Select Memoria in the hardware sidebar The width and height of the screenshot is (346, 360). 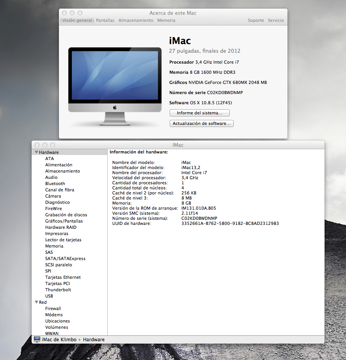pyautogui.click(x=54, y=246)
